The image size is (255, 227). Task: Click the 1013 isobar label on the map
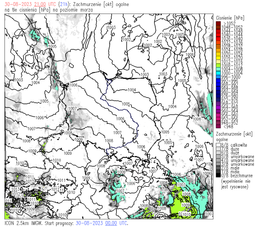16,189
